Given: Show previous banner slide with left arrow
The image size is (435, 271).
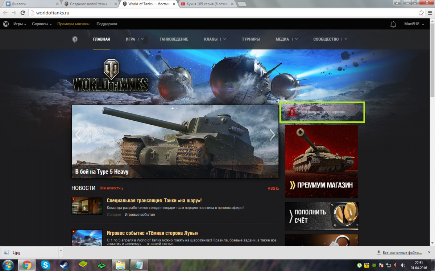Looking at the screenshot, I should click(x=78, y=135).
